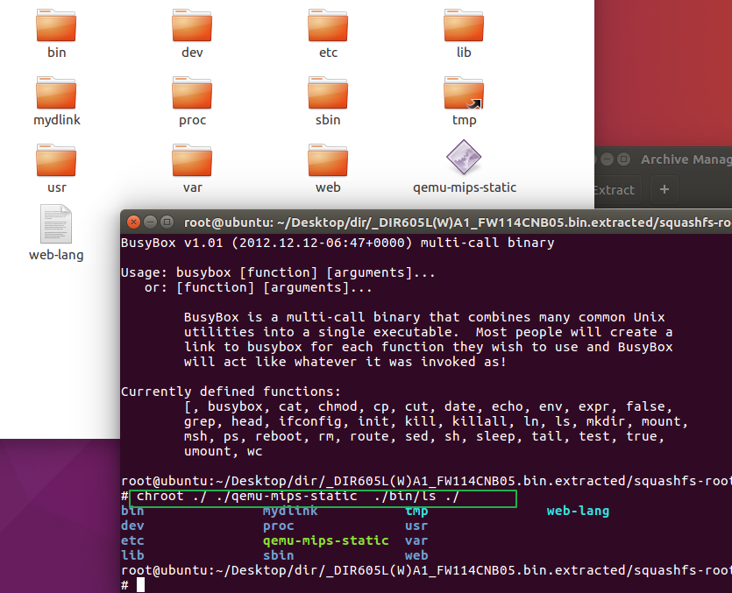732x593 pixels.
Task: Open the bin folder icon
Action: tap(56, 25)
